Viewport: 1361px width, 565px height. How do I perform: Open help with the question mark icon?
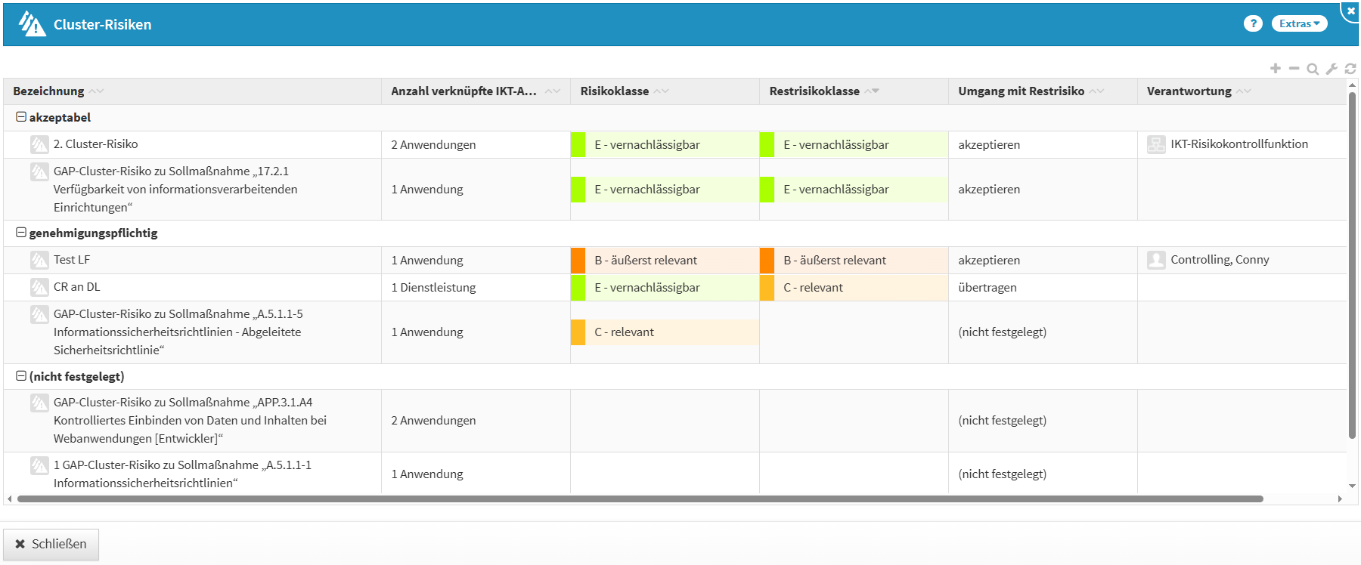click(1253, 23)
